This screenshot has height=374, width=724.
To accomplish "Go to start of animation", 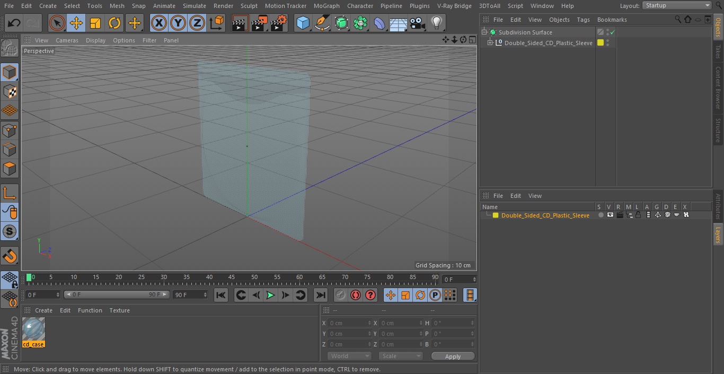I will click(x=221, y=295).
